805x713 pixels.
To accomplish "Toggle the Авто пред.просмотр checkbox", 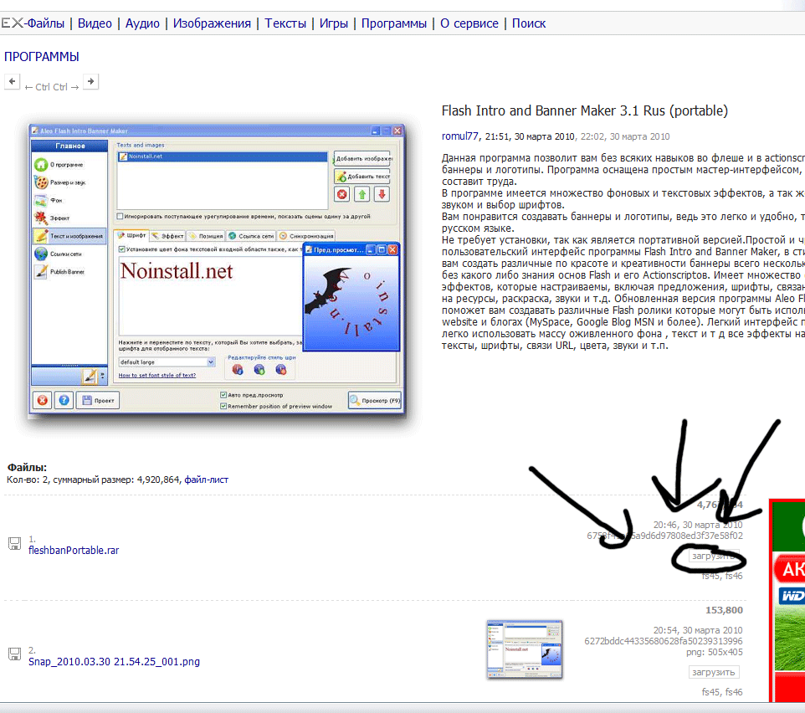I will click(x=223, y=394).
